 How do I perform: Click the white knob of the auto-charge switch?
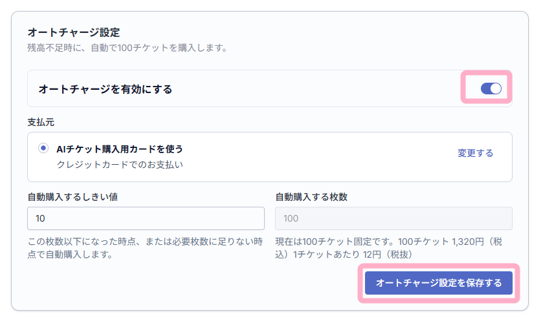coord(496,89)
